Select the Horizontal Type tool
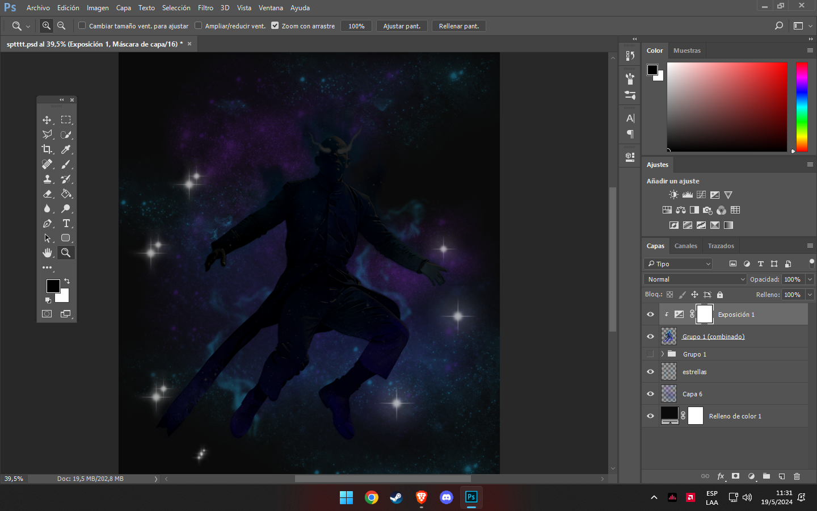Viewport: 817px width, 511px height. tap(66, 223)
